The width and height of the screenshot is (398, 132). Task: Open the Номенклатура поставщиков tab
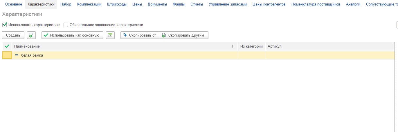pos(316,4)
